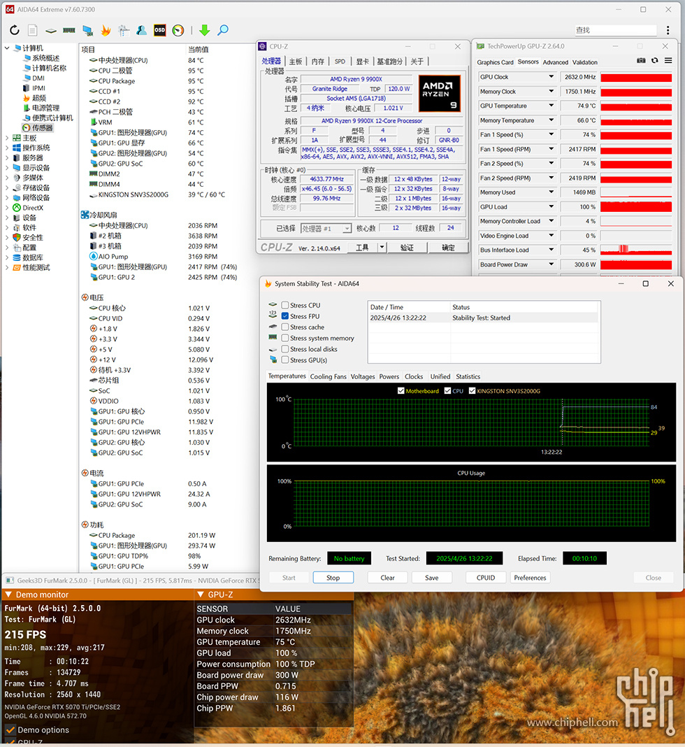Viewport: 685px width, 747px height.
Task: Click Bus Interface Load sensor graph
Action: 636,250
